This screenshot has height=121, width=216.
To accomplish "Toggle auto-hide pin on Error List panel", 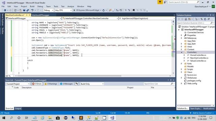I will [x=171, y=80].
